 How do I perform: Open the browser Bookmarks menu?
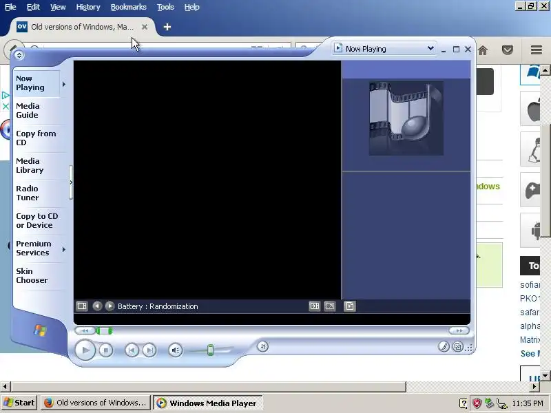tap(129, 7)
